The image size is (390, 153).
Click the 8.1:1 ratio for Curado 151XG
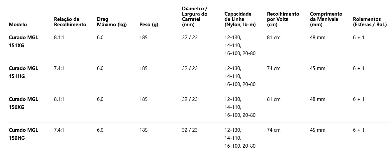click(59, 38)
